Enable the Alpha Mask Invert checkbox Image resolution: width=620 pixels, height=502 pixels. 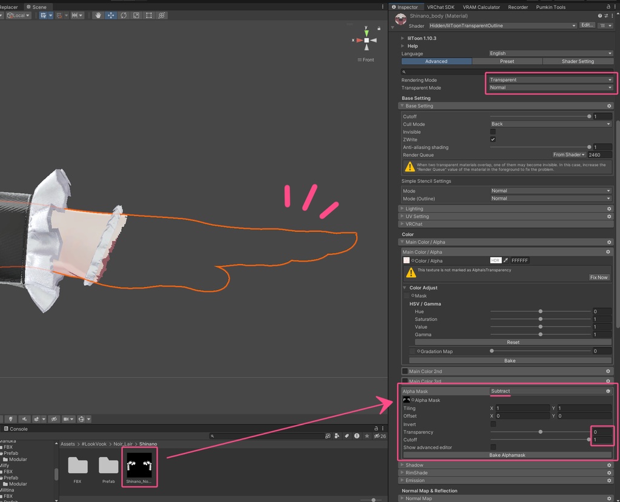point(493,424)
